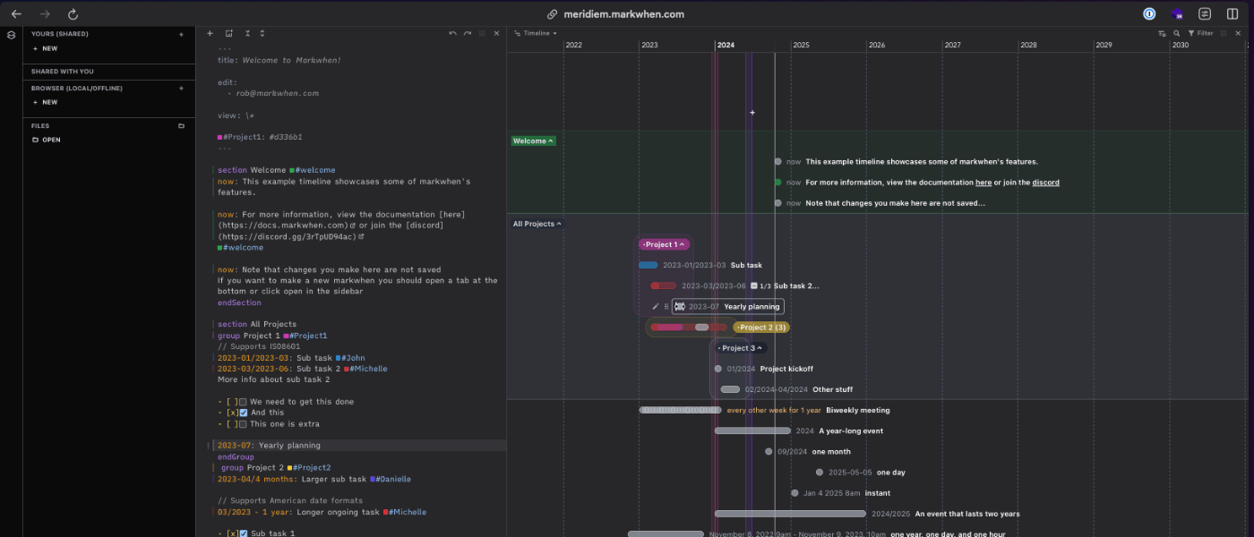Open the sort options icon in the timeline toolbar
Image resolution: width=1254 pixels, height=537 pixels.
[1162, 33]
